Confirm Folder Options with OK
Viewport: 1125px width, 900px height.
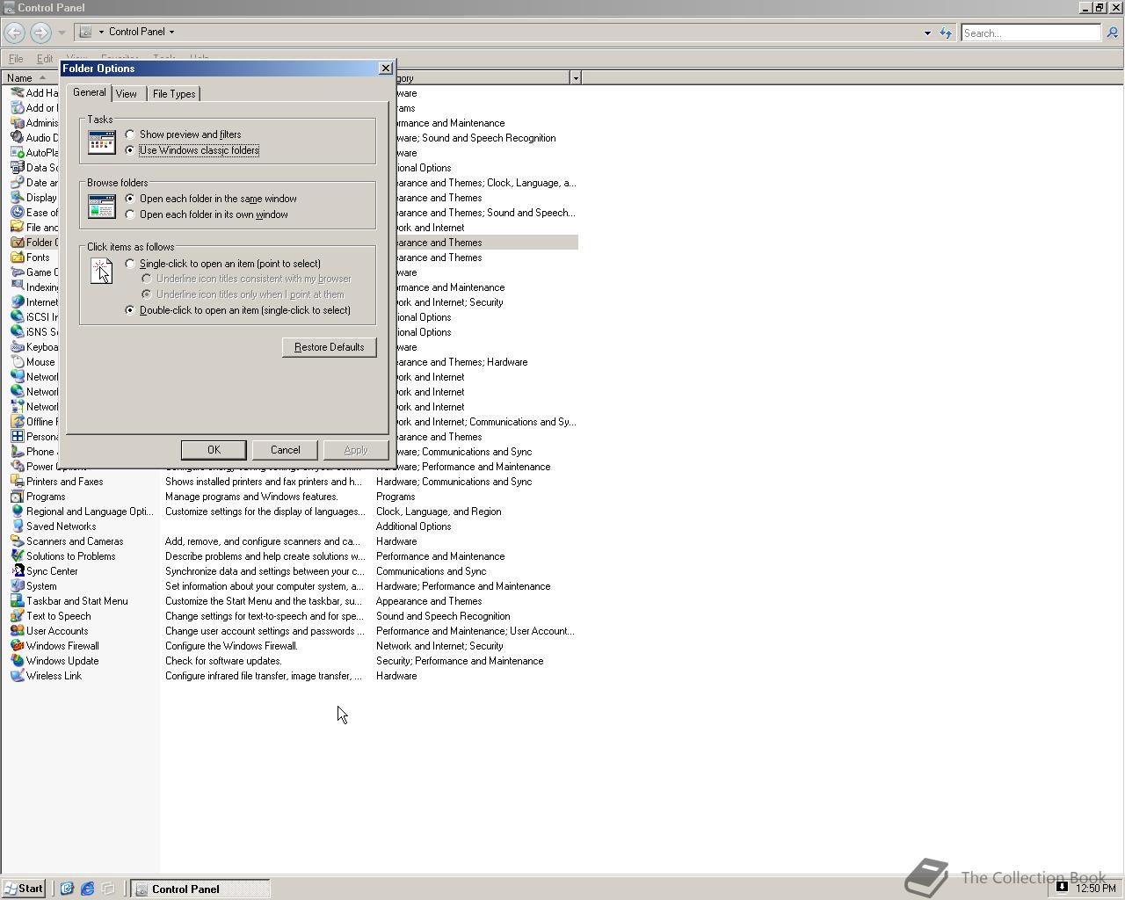[x=214, y=450]
